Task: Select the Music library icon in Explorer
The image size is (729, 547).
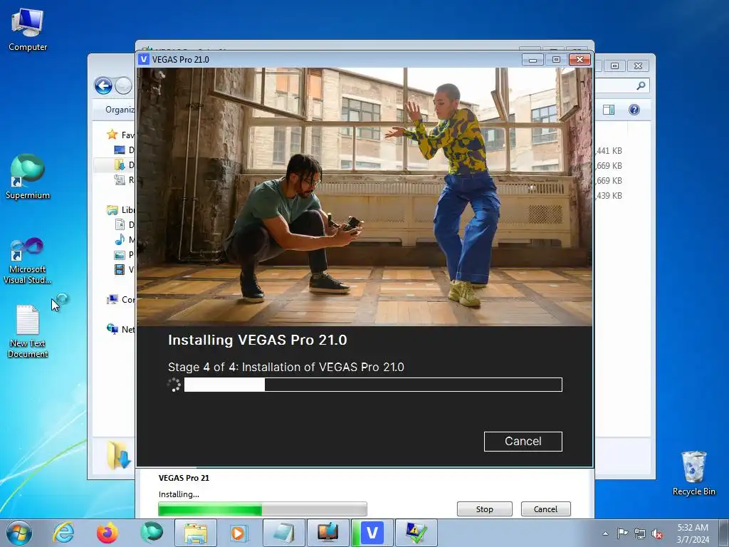Action: tap(120, 239)
